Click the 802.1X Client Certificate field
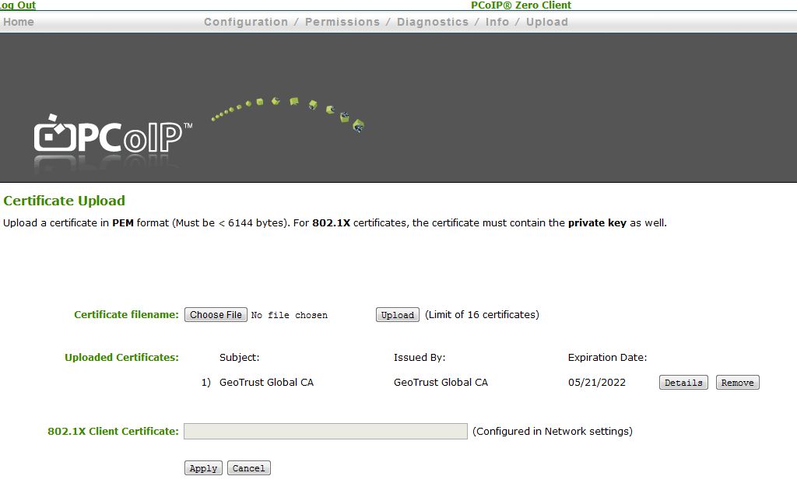 (x=325, y=431)
